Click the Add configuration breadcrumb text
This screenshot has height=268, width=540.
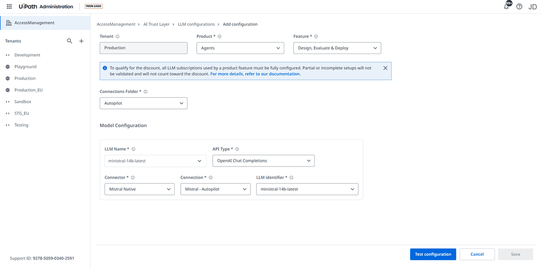(x=240, y=25)
